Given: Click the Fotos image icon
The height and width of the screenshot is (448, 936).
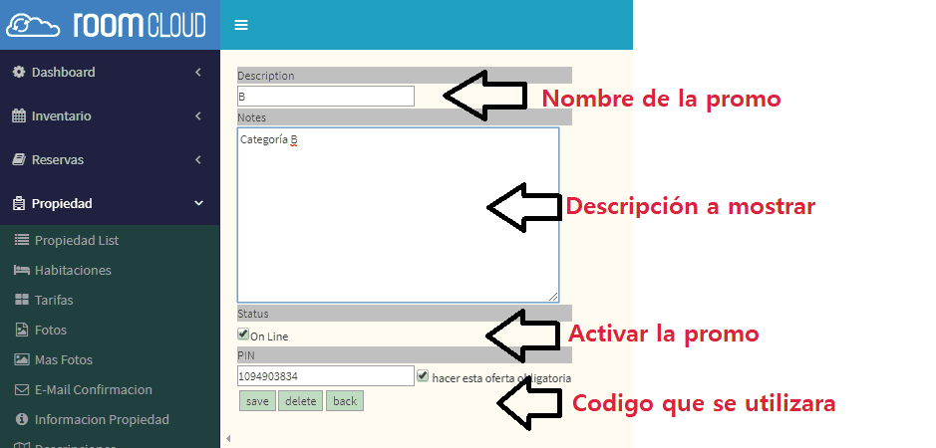Looking at the screenshot, I should pyautogui.click(x=22, y=330).
